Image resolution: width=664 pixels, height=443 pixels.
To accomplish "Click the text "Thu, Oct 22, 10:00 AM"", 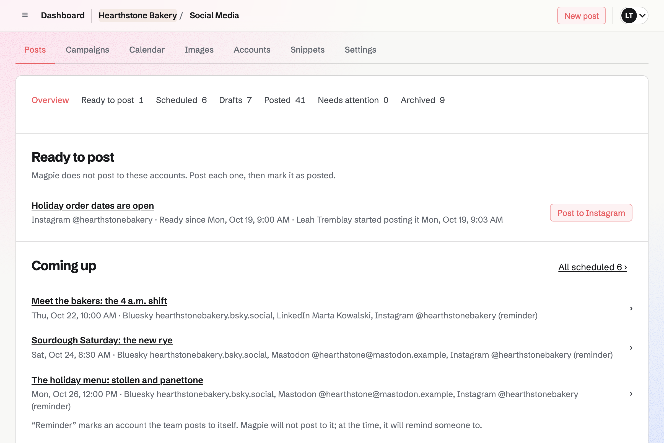I will pyautogui.click(x=74, y=315).
